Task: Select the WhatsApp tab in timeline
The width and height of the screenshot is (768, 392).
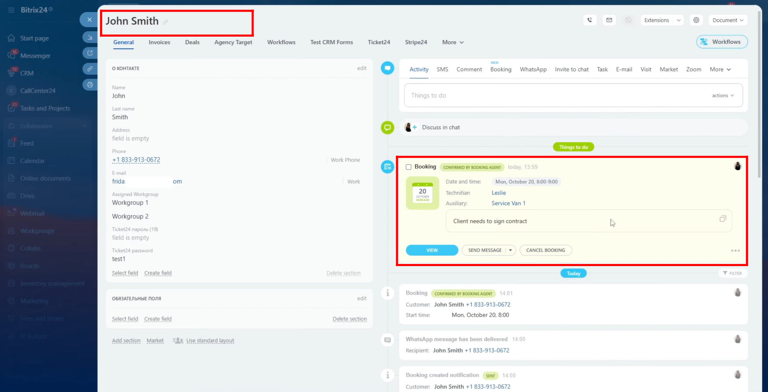Action: (x=533, y=70)
